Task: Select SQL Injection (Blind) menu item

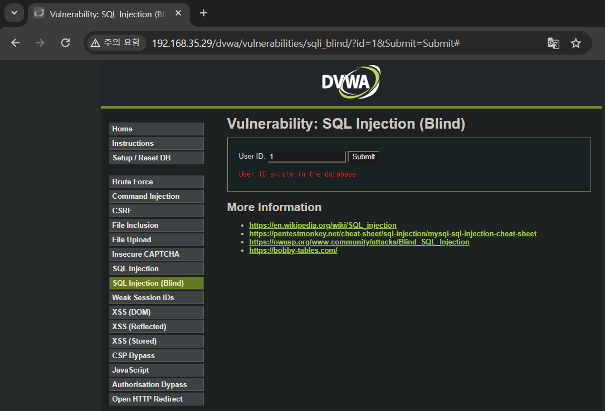Action: click(157, 283)
